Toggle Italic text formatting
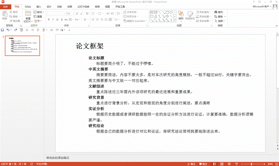The height and width of the screenshot is (166, 279). click(x=53, y=20)
